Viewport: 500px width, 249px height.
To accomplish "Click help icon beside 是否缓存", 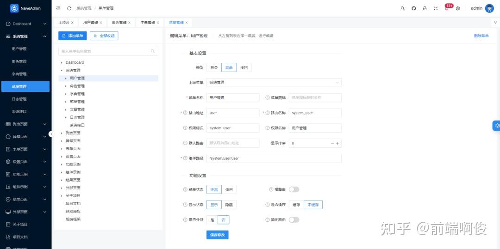I will pos(268,205).
